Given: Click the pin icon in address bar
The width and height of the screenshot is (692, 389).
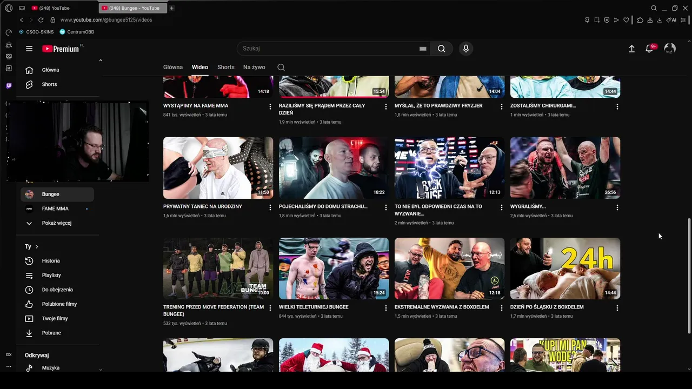Looking at the screenshot, I should point(587,20).
